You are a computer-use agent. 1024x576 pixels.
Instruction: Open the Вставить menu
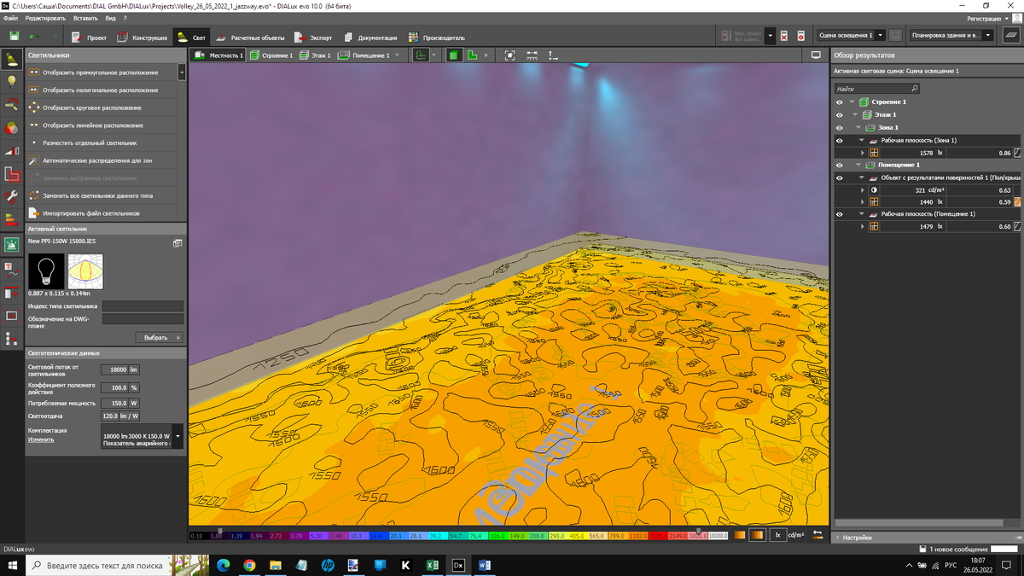85,18
